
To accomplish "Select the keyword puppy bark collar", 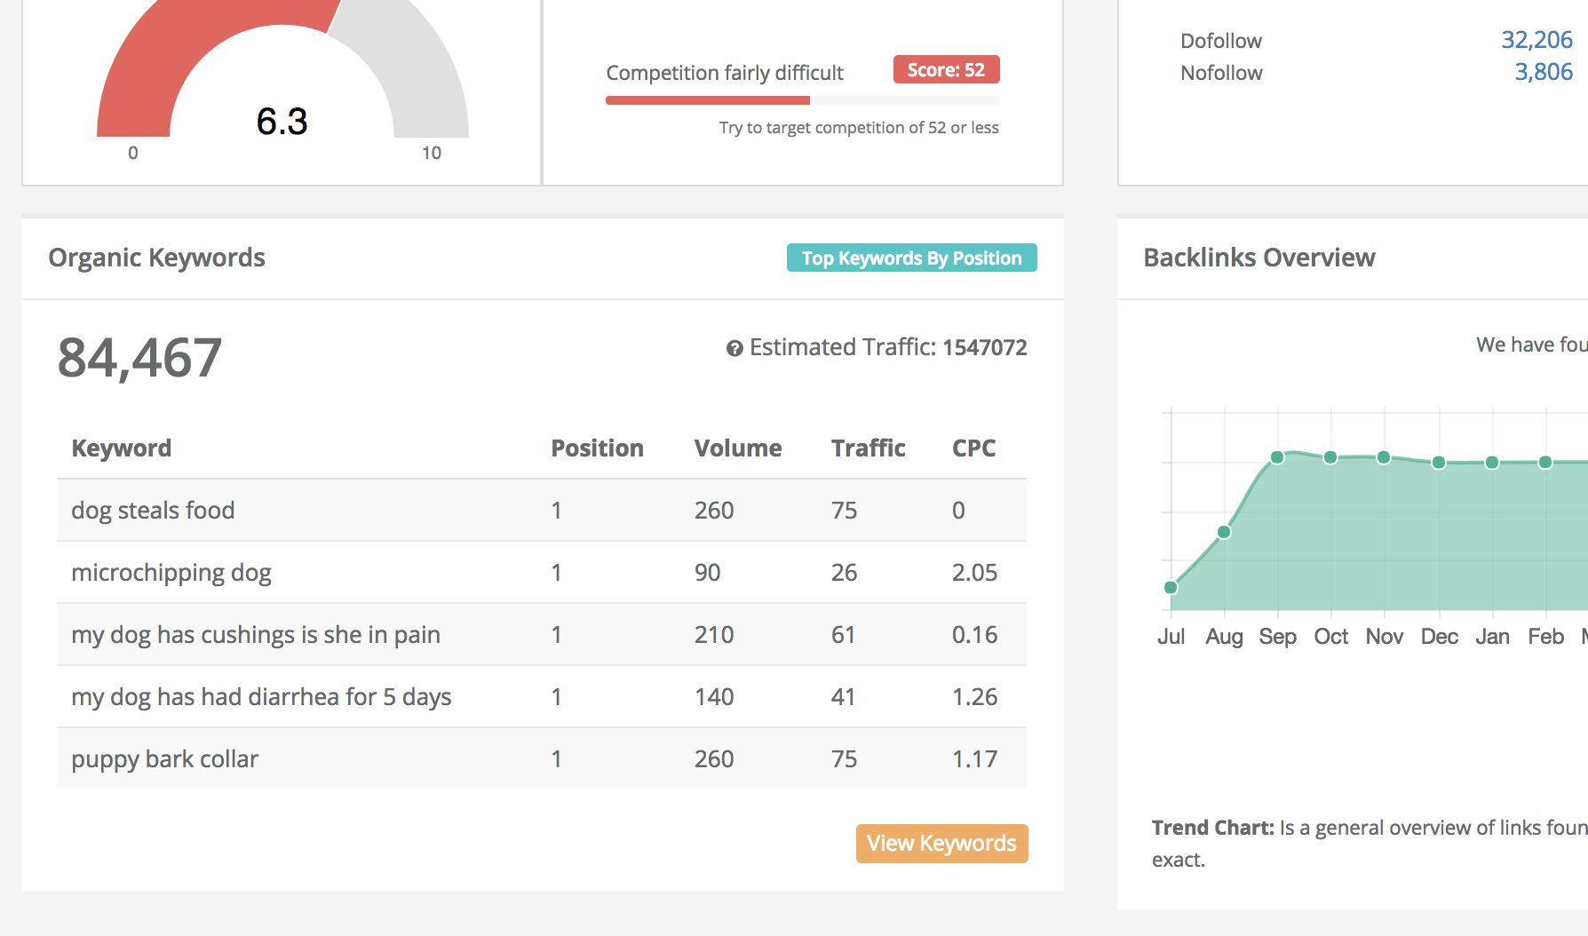I will tap(164, 758).
